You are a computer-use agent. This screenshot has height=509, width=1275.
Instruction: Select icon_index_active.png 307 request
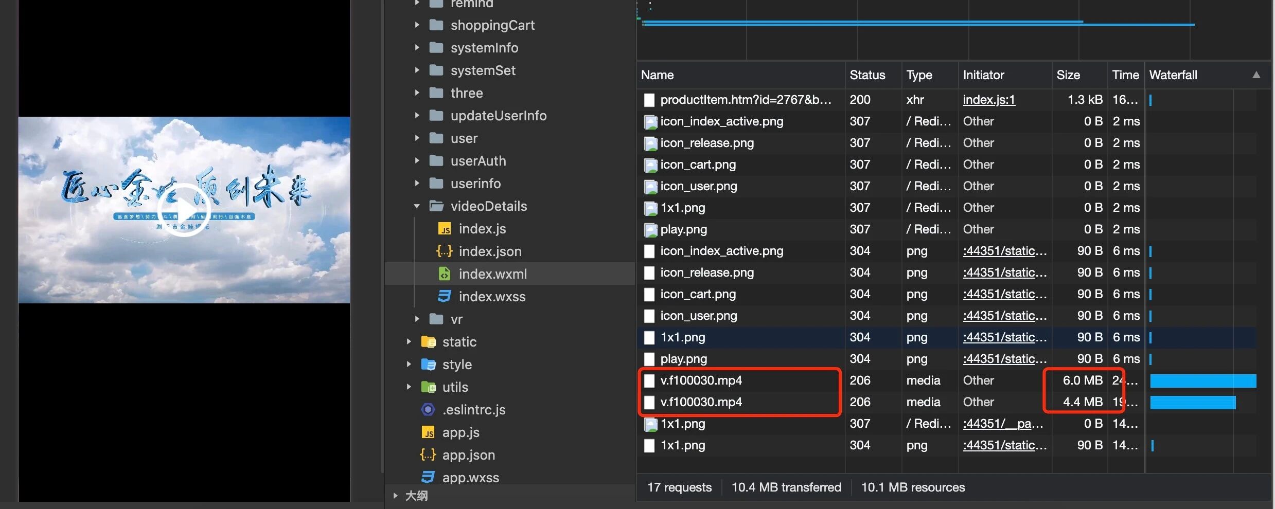point(947,121)
